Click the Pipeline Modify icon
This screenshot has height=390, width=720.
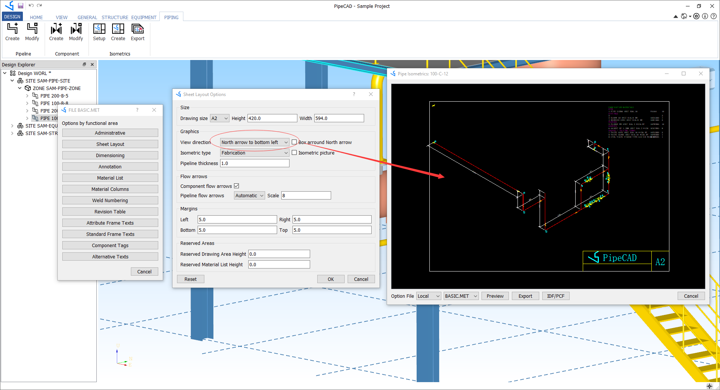click(x=32, y=32)
